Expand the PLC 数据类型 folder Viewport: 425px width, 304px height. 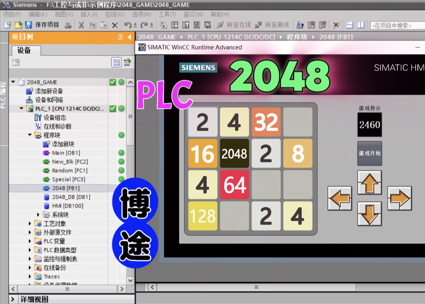coord(30,250)
